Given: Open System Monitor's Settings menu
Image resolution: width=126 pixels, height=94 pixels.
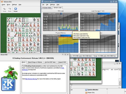Looking at the screenshot, I should pyautogui.click(x=52, y=5).
